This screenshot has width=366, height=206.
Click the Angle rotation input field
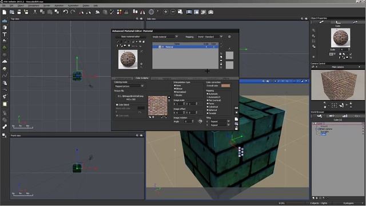[x=188, y=121]
